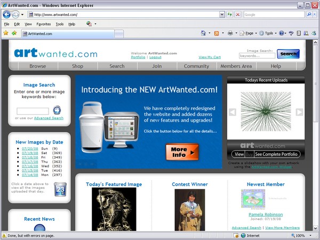320x240 pixels.
Task: Open a new blank tab button
Action: [x=119, y=34]
